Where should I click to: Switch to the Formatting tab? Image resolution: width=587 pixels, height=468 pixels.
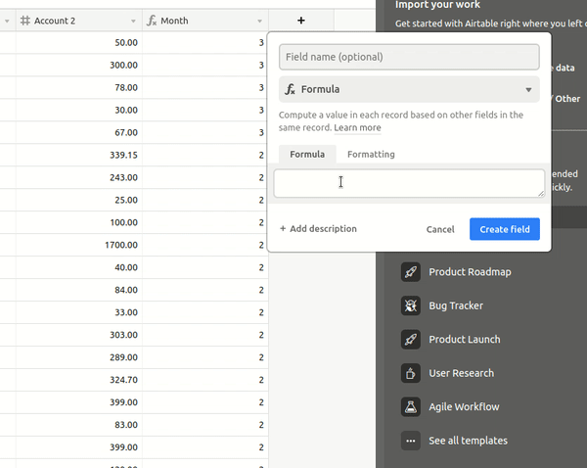click(x=371, y=154)
